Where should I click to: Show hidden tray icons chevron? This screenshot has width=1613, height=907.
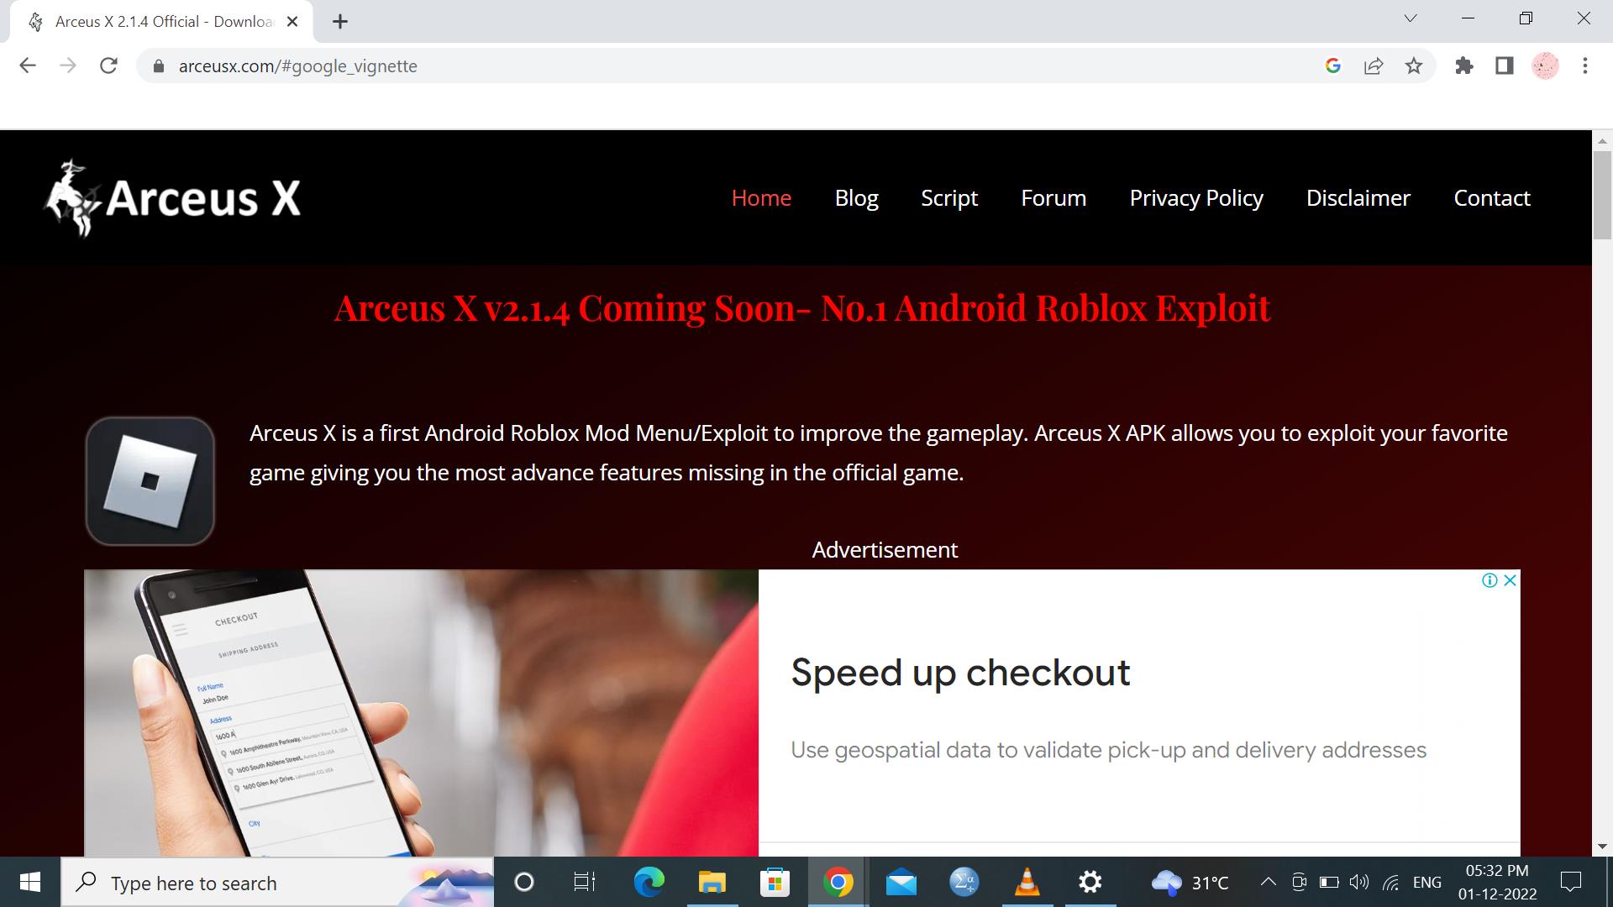(1269, 882)
